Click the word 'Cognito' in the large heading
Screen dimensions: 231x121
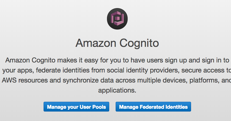[139, 43]
